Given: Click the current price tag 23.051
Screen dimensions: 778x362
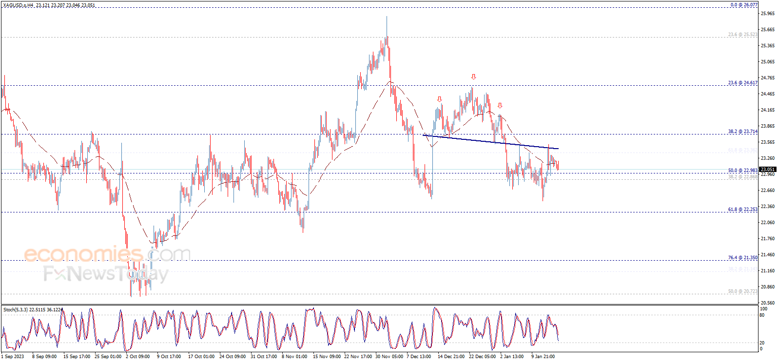Looking at the screenshot, I should click(x=768, y=170).
